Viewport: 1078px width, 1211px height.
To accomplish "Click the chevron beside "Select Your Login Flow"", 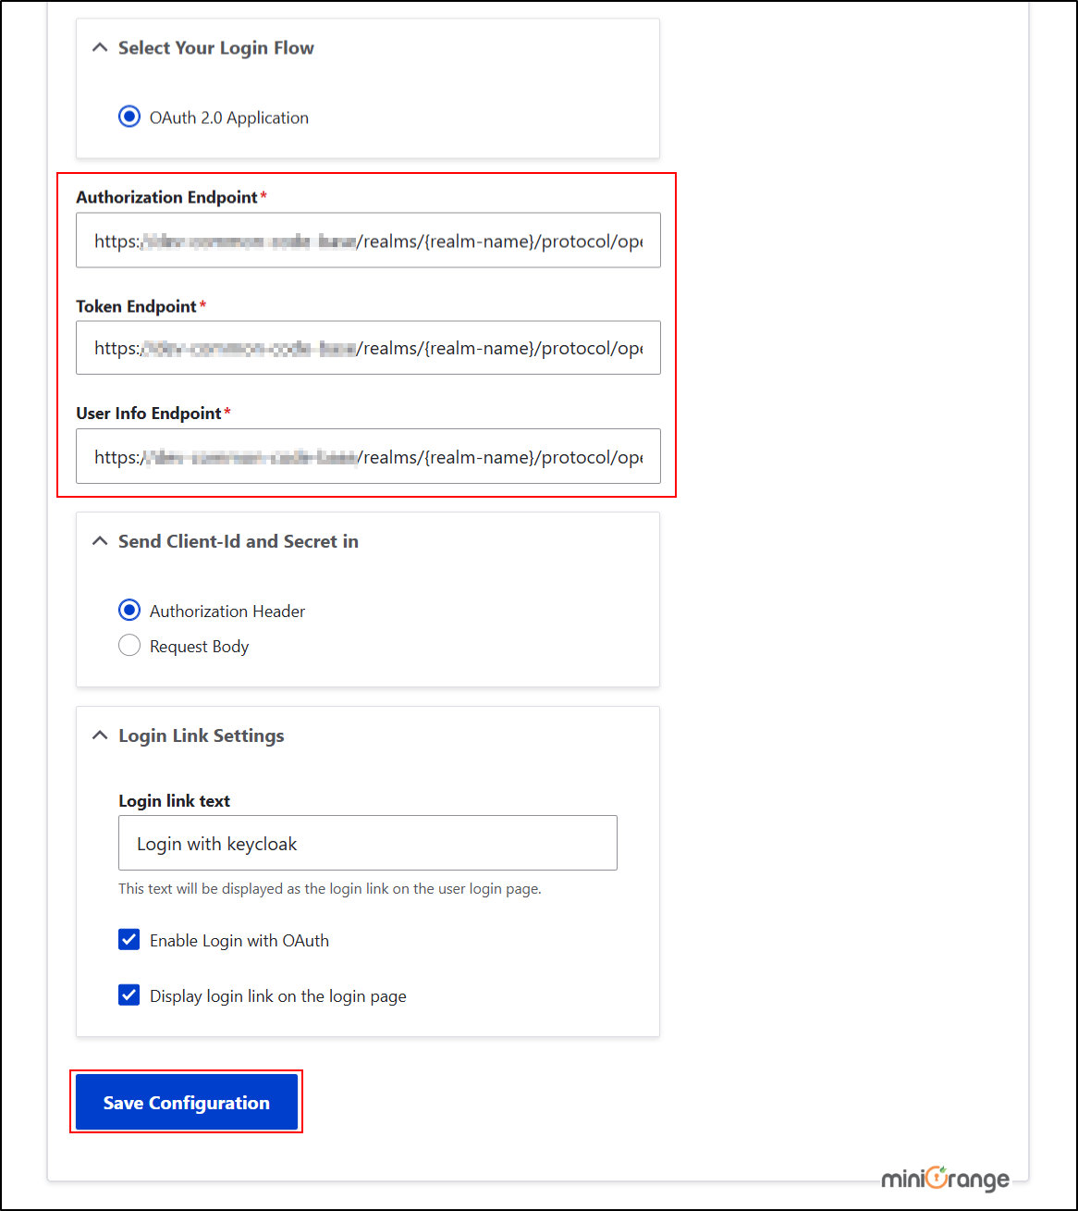I will [x=100, y=47].
